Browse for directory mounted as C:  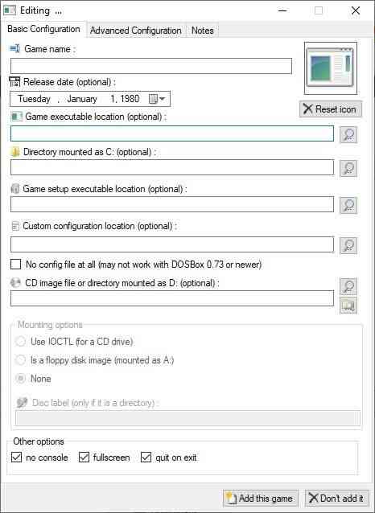[348, 168]
